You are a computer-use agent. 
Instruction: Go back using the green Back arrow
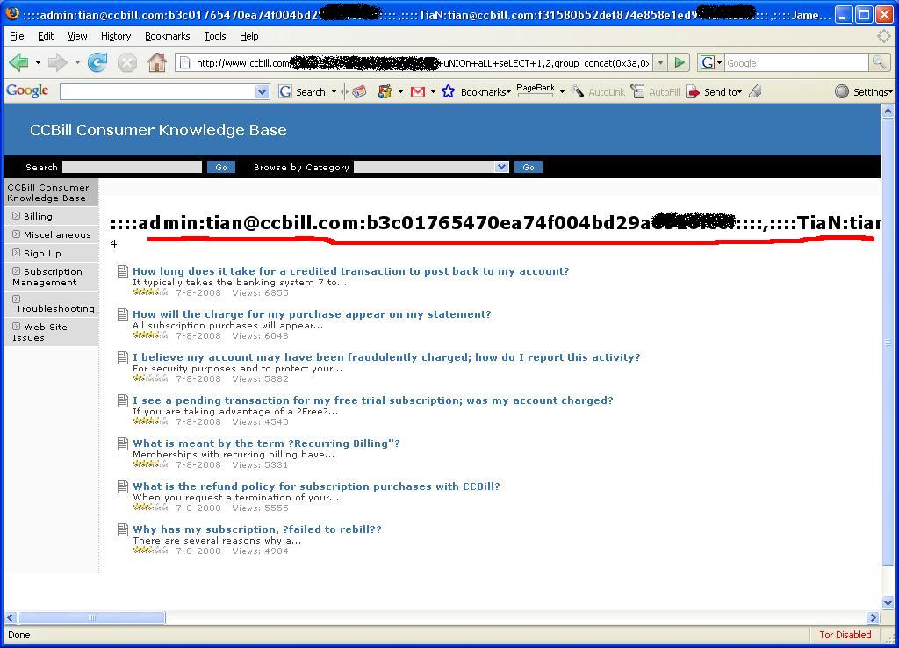[19, 62]
